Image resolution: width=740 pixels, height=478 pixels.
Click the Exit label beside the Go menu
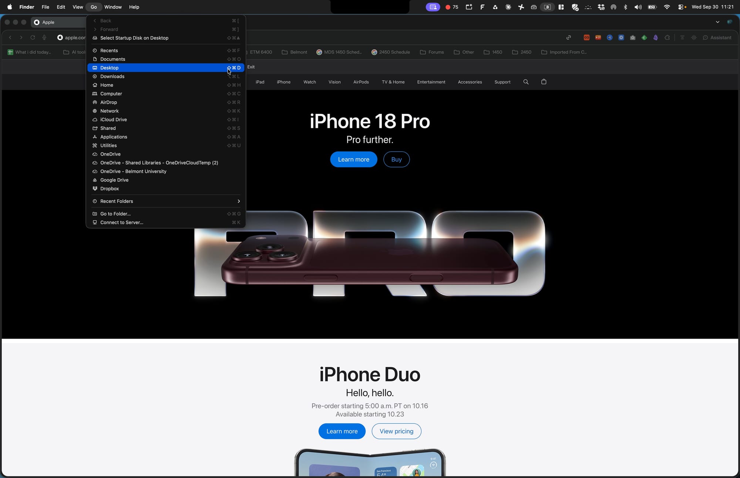tap(251, 67)
